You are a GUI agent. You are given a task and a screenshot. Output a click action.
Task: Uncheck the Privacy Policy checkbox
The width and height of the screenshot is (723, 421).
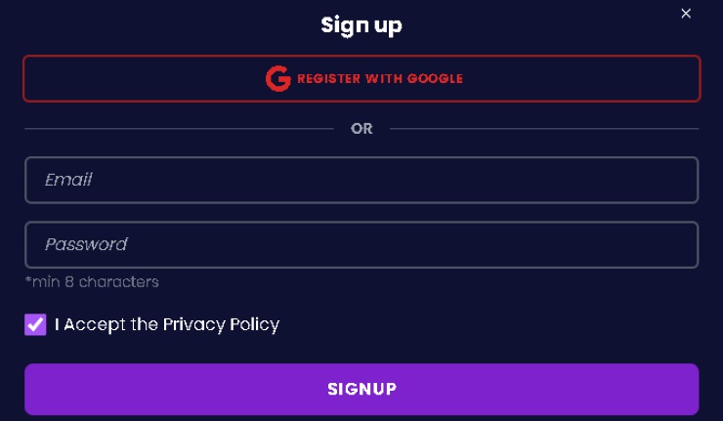click(35, 324)
